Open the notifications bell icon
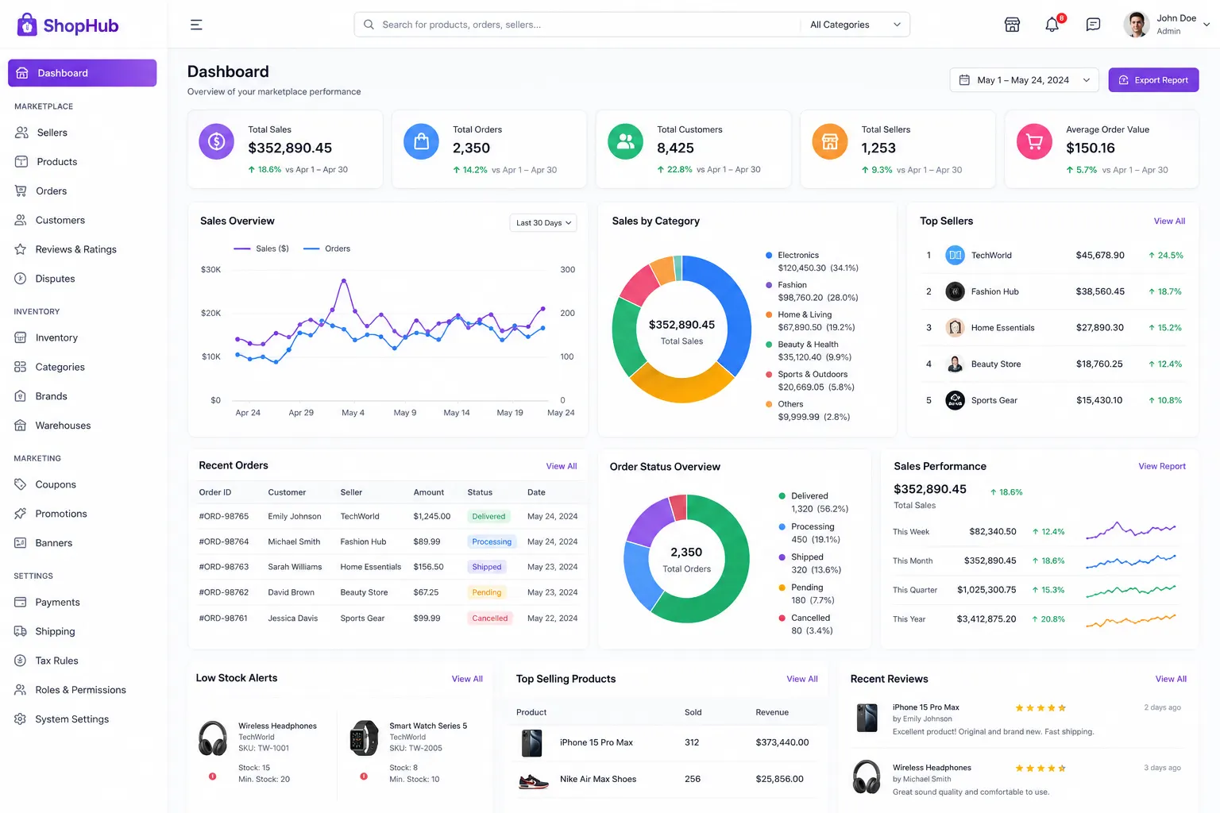The image size is (1220, 813). [1052, 25]
